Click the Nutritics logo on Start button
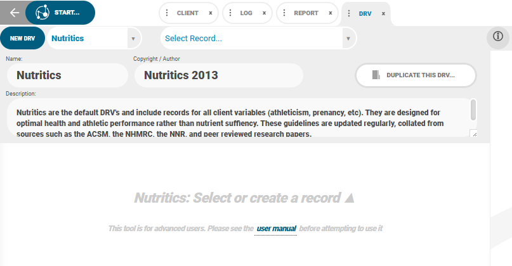Viewport: 512px width, 266px height. click(43, 13)
